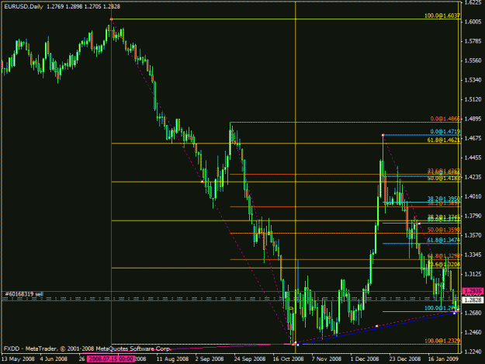Viewport: 485px width, 364px height.
Task: Click the OHLC quote 1.2769 1.2898 1.2705 1.2828
Action: [x=84, y=6]
